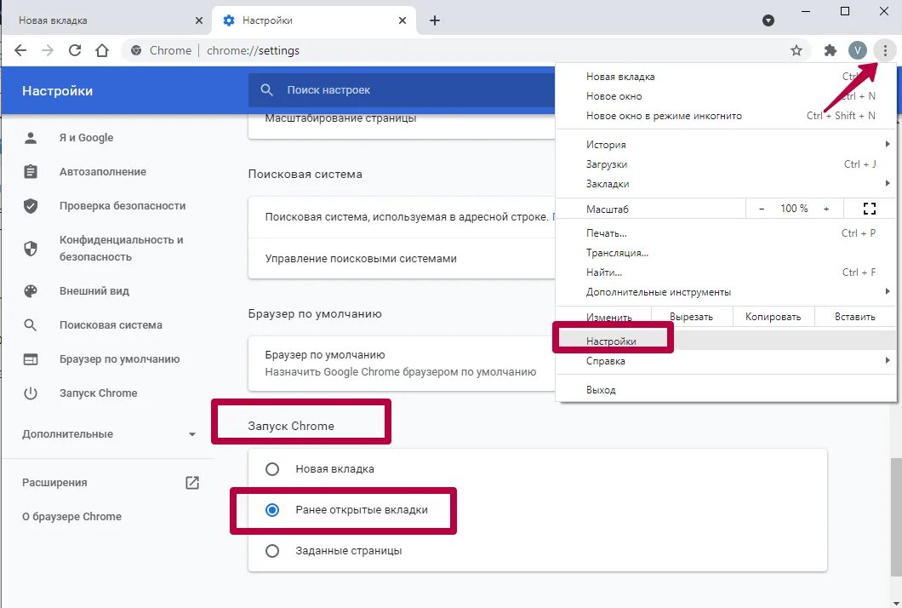Open the Extensions puzzle icon
Image resolution: width=902 pixels, height=608 pixels.
(x=831, y=50)
